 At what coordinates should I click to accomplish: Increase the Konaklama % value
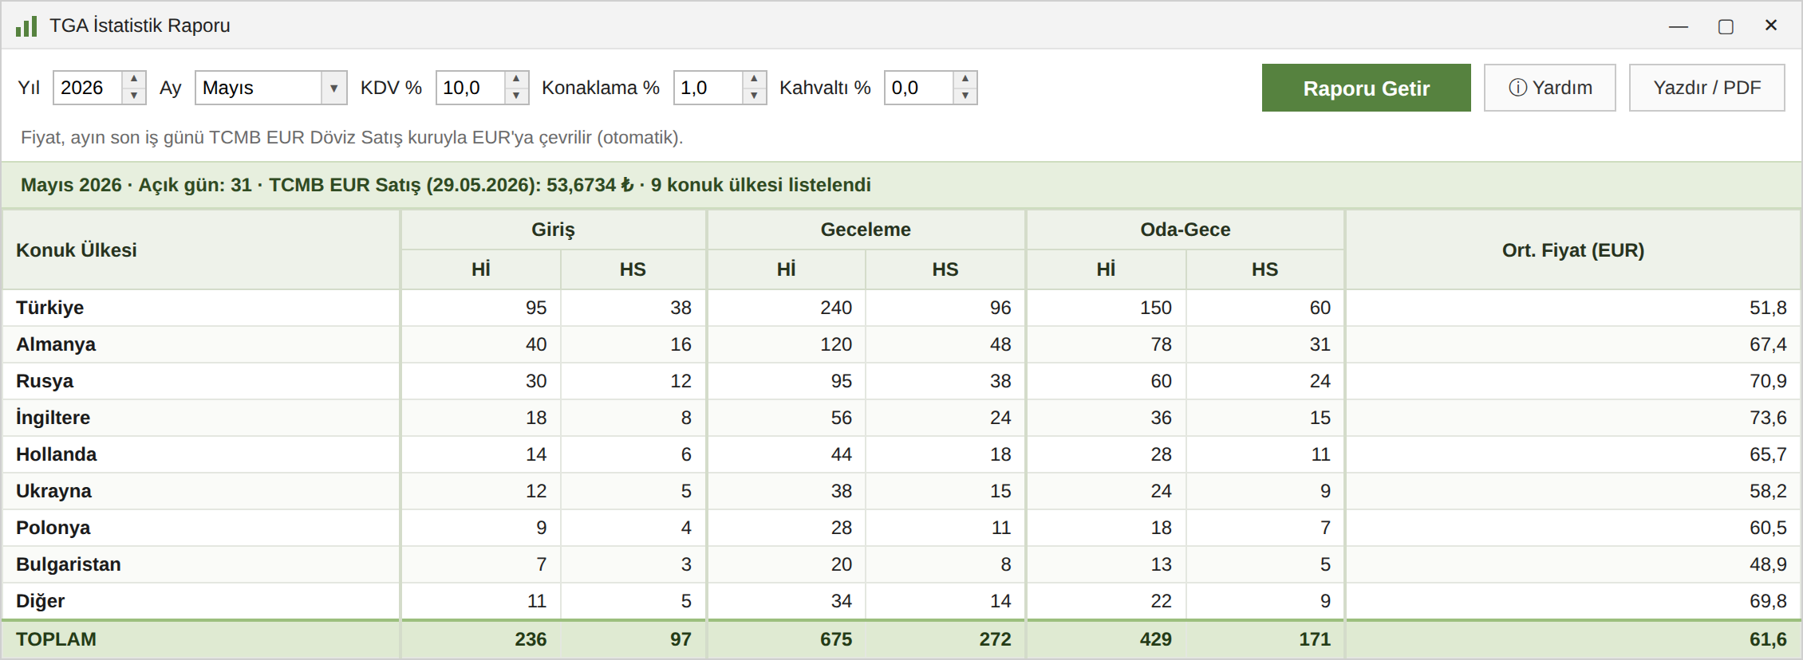(754, 79)
